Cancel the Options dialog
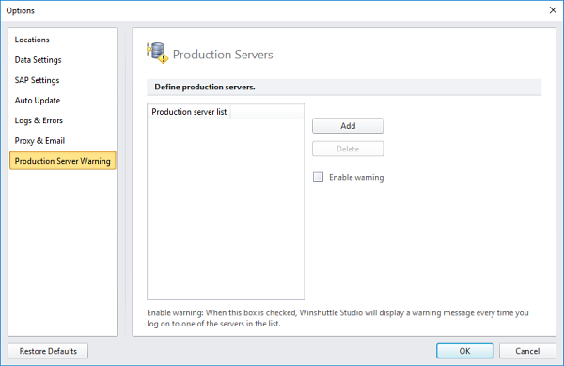The image size is (564, 366). 527,351
